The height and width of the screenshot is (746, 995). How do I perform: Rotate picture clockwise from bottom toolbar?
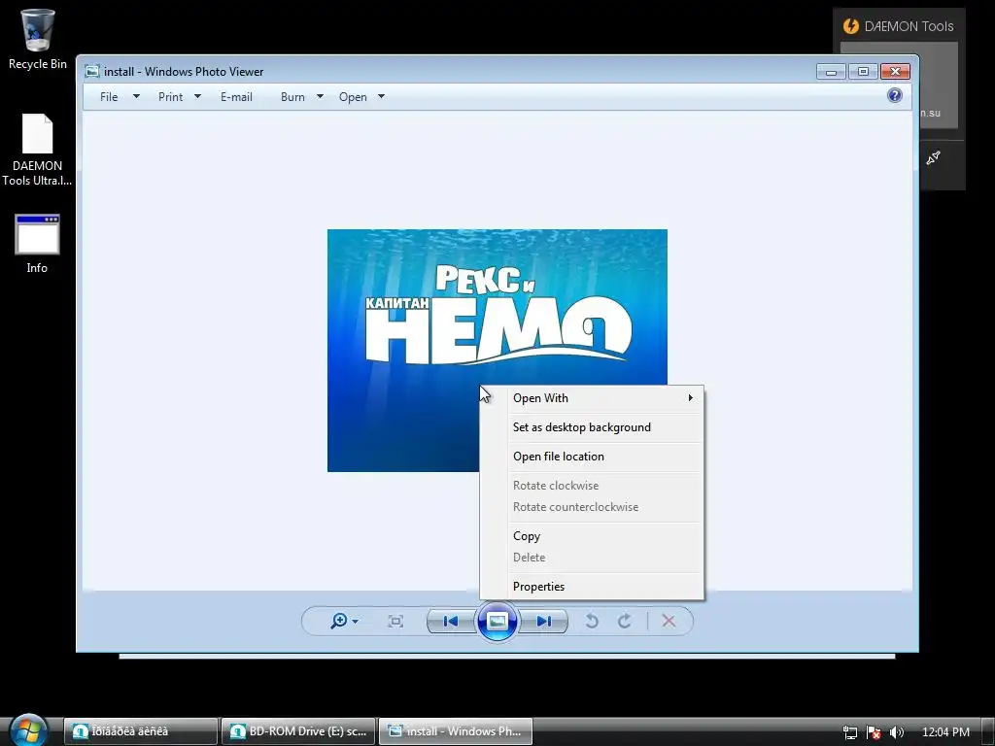coord(625,621)
